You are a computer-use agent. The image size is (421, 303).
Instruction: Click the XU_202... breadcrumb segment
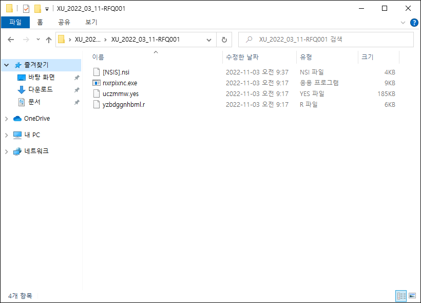click(87, 40)
